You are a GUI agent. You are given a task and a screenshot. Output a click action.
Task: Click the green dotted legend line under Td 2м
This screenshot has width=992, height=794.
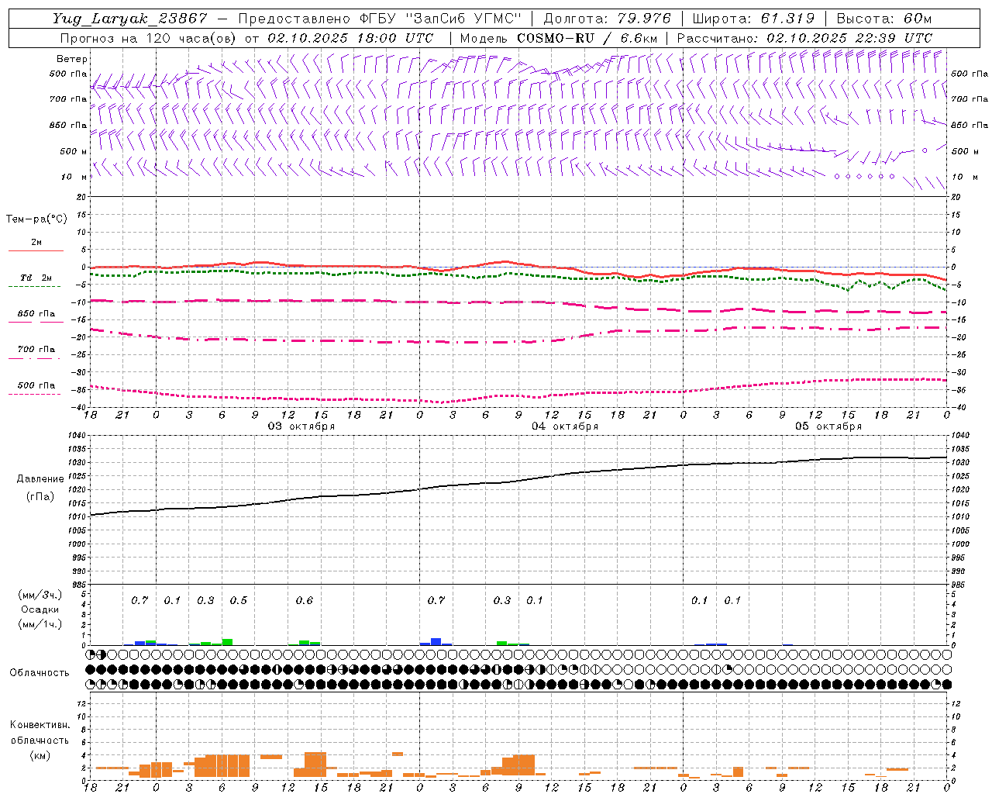(34, 287)
